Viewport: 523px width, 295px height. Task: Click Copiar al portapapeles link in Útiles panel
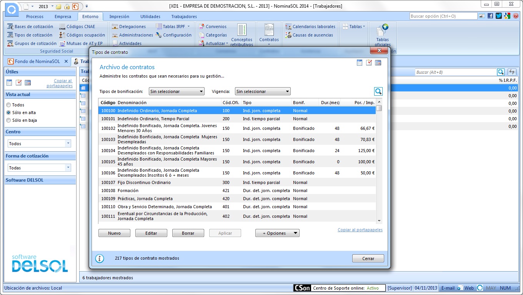pos(60,83)
